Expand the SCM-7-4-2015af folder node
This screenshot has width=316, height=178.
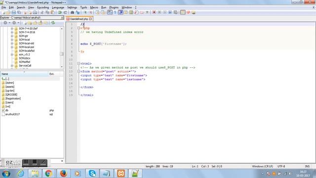[12, 29]
